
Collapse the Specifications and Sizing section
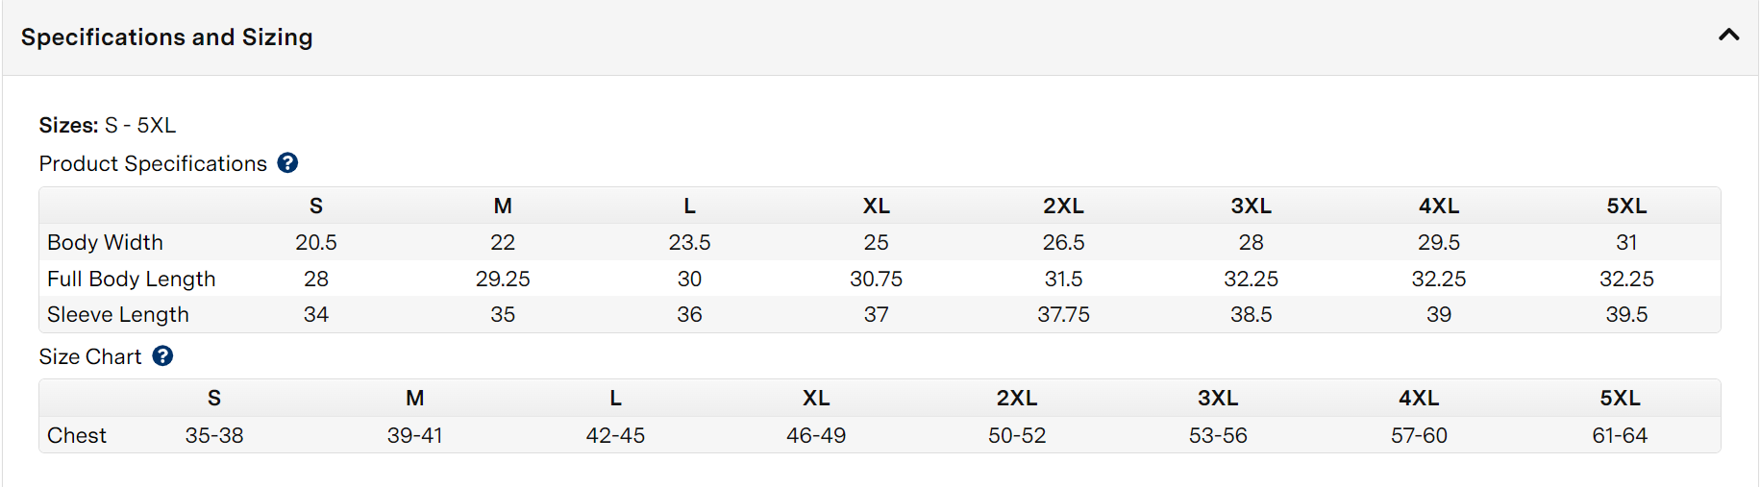tap(1729, 36)
